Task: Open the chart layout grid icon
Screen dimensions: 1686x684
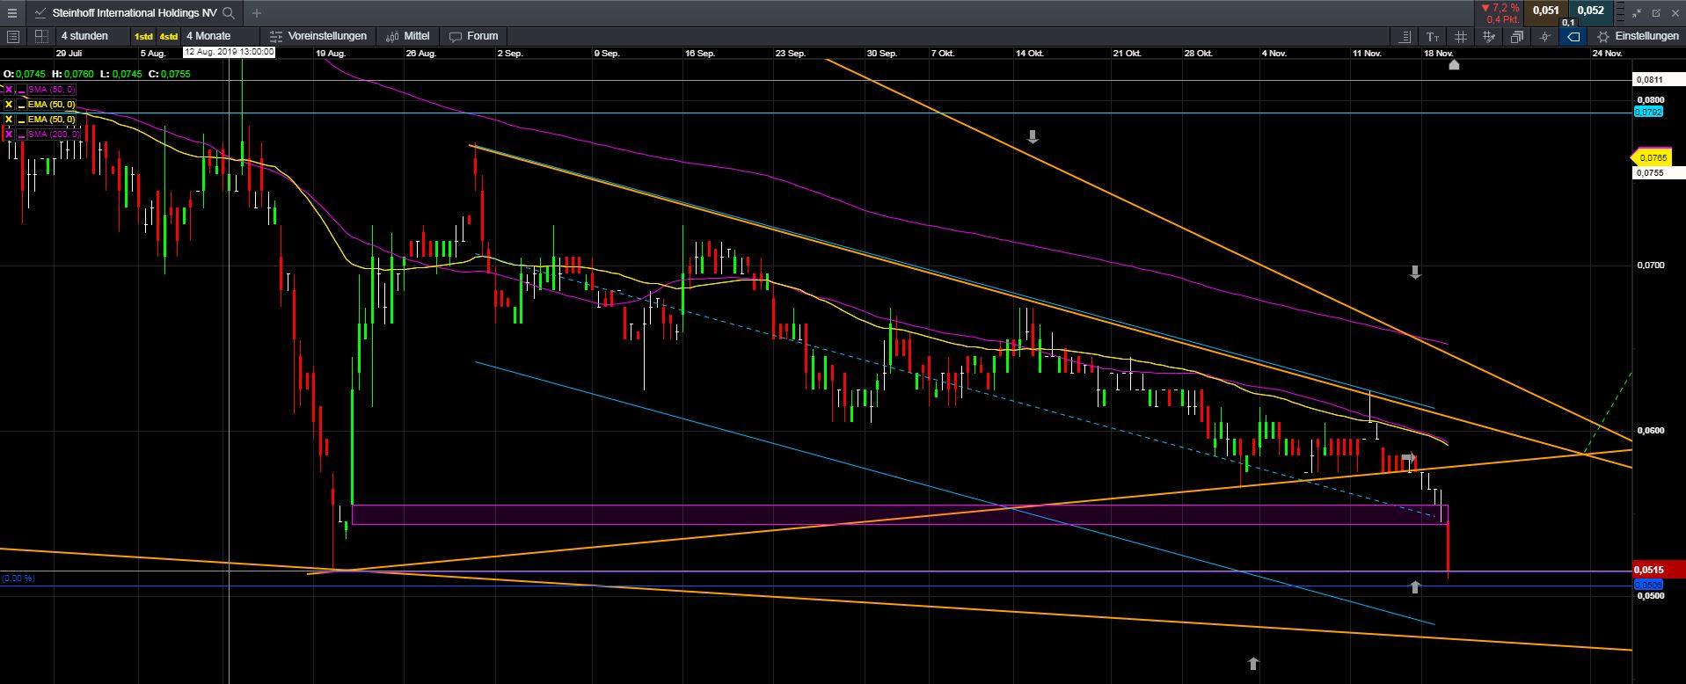Action: 41,36
